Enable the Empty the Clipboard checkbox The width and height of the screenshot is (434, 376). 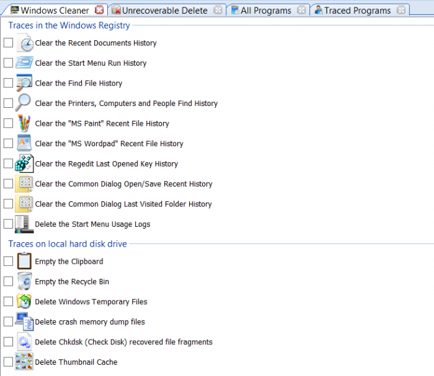8,261
